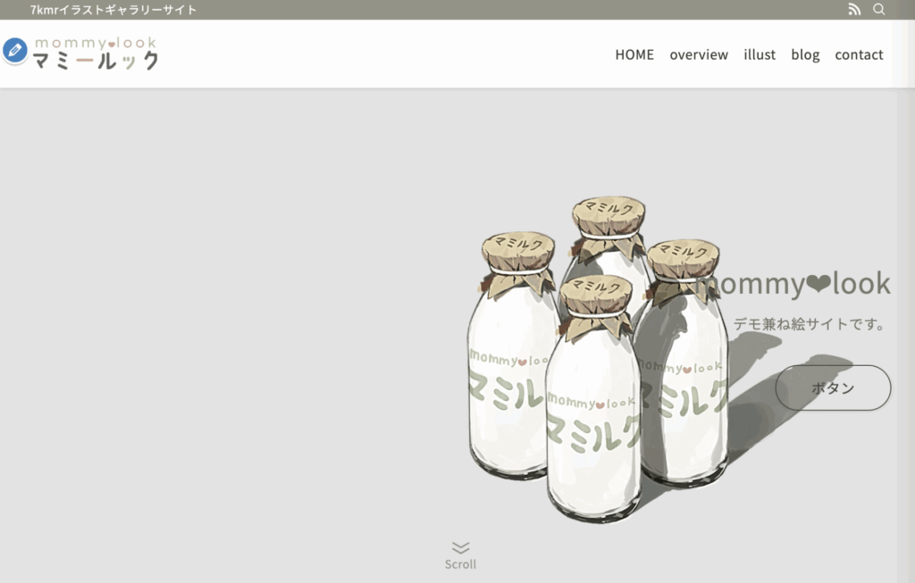
Task: Go to the HOME menu item
Action: [x=634, y=54]
